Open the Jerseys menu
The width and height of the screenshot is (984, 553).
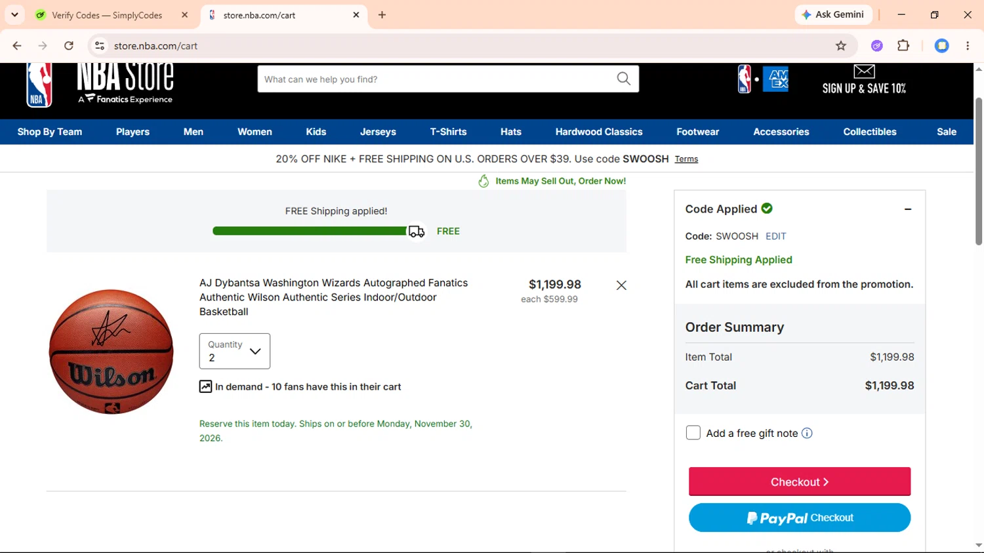coord(378,132)
